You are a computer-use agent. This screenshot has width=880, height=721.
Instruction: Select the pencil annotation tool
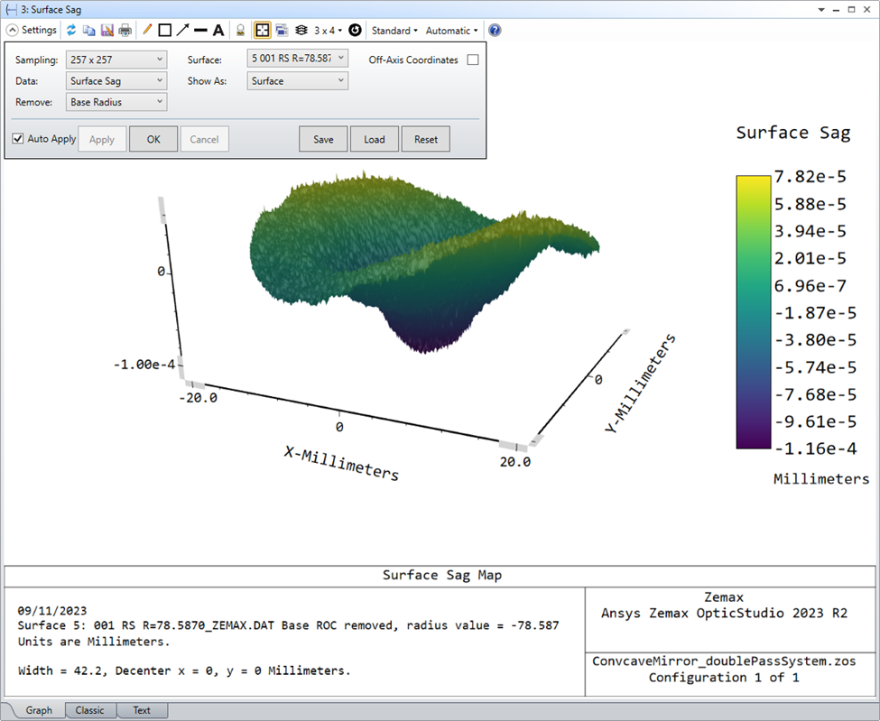point(147,31)
